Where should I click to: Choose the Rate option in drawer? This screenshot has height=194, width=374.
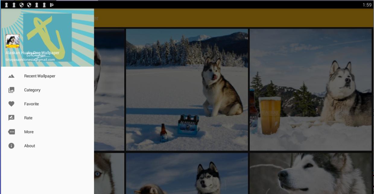(47, 118)
